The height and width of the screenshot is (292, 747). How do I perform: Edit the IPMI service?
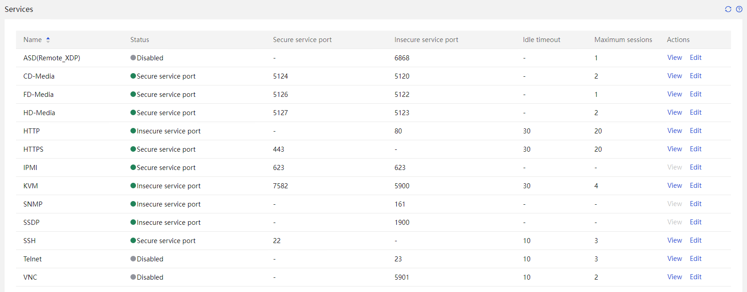click(x=695, y=167)
